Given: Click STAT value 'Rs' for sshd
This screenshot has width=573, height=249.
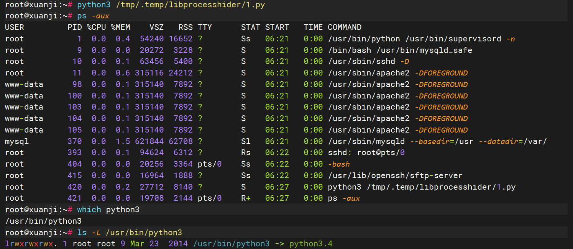Looking at the screenshot, I should coord(246,152).
